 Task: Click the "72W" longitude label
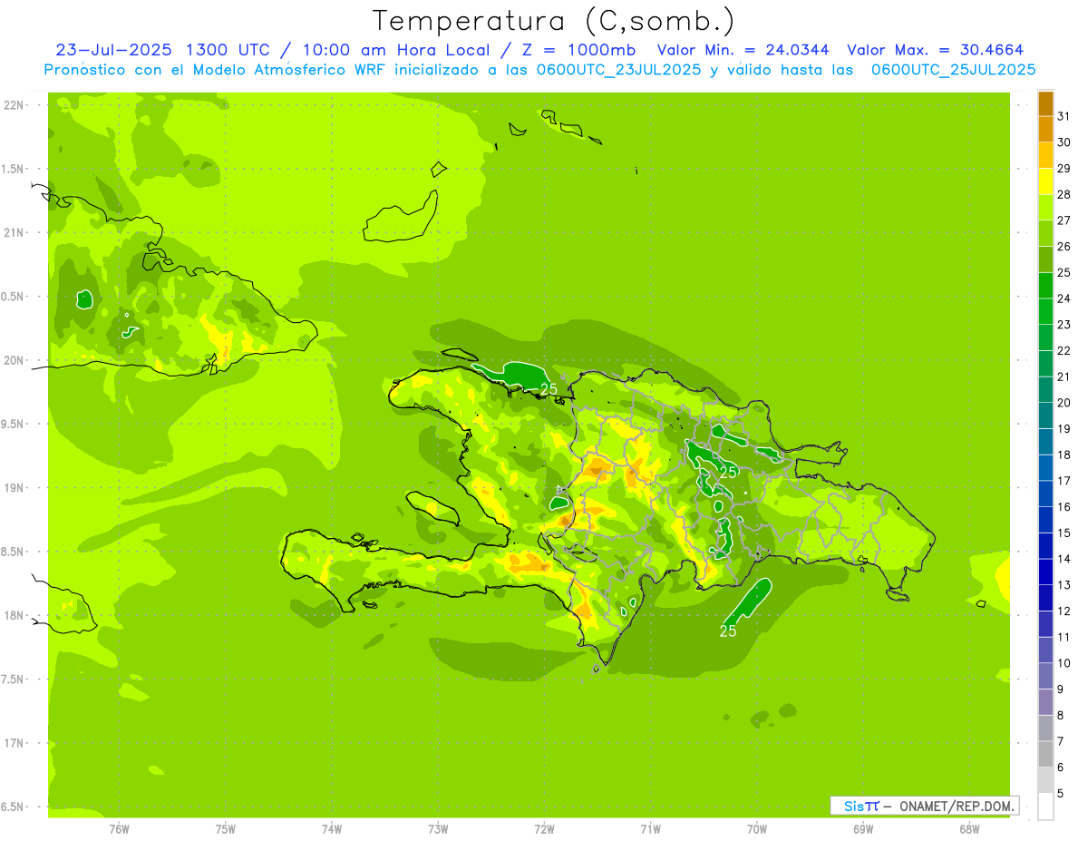pyautogui.click(x=544, y=828)
